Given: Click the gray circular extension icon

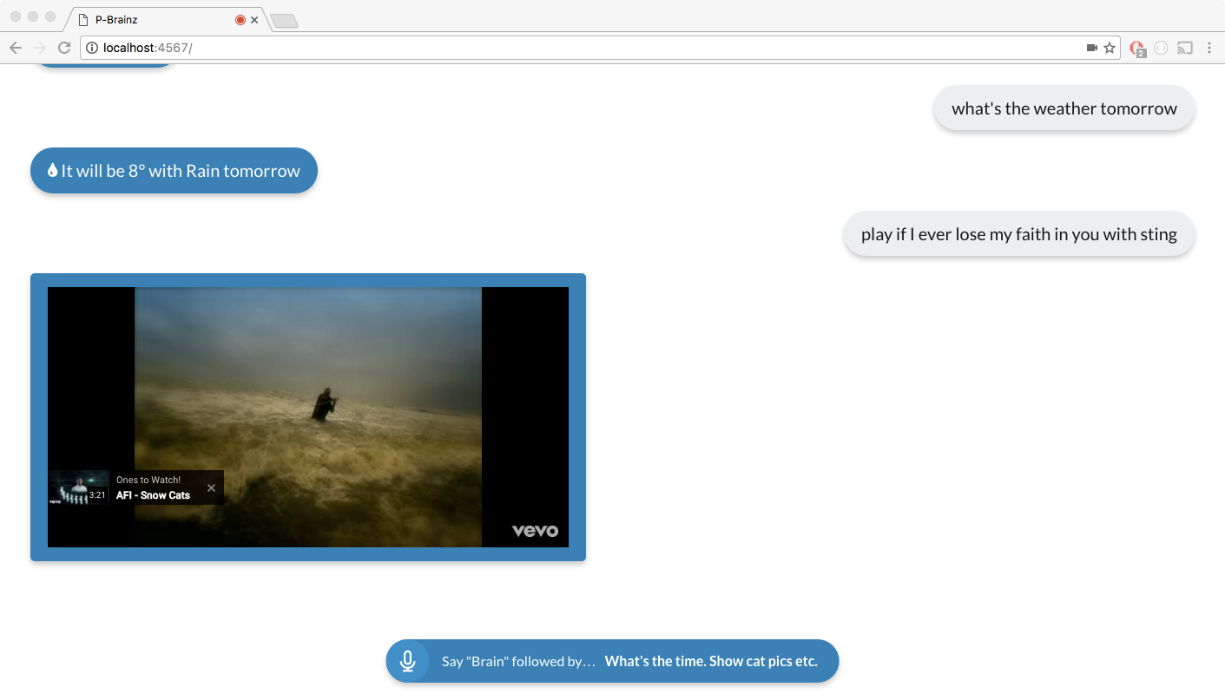Looking at the screenshot, I should (1161, 48).
